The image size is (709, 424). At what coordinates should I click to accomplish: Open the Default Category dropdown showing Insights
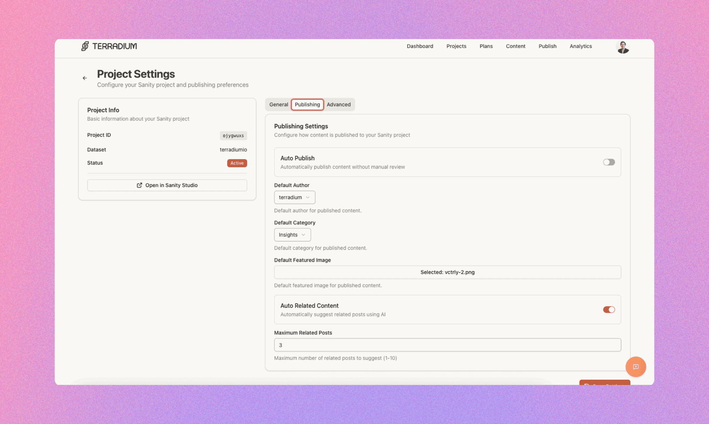click(x=292, y=234)
